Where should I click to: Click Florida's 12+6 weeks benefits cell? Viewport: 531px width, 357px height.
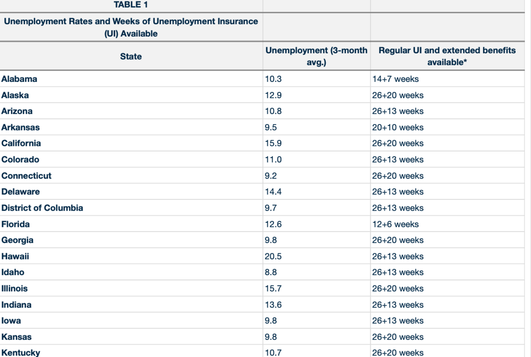click(395, 224)
